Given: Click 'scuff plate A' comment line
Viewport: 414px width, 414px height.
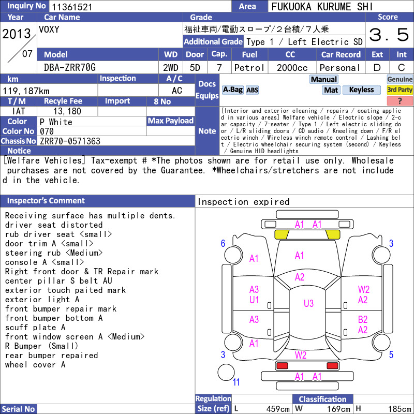Looking at the screenshot, I should (x=35, y=328).
